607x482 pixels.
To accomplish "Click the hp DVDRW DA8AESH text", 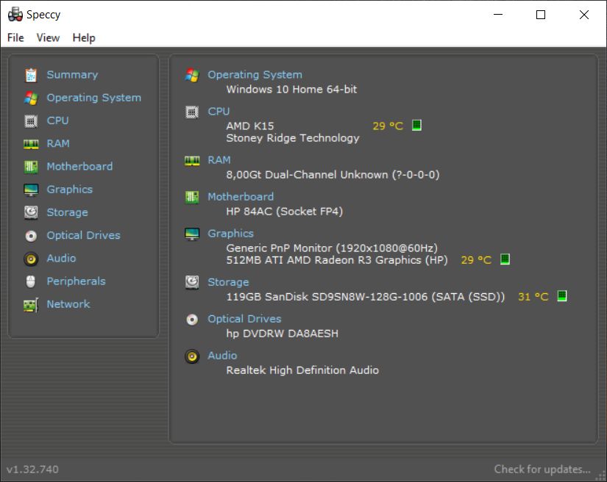I will (x=283, y=334).
